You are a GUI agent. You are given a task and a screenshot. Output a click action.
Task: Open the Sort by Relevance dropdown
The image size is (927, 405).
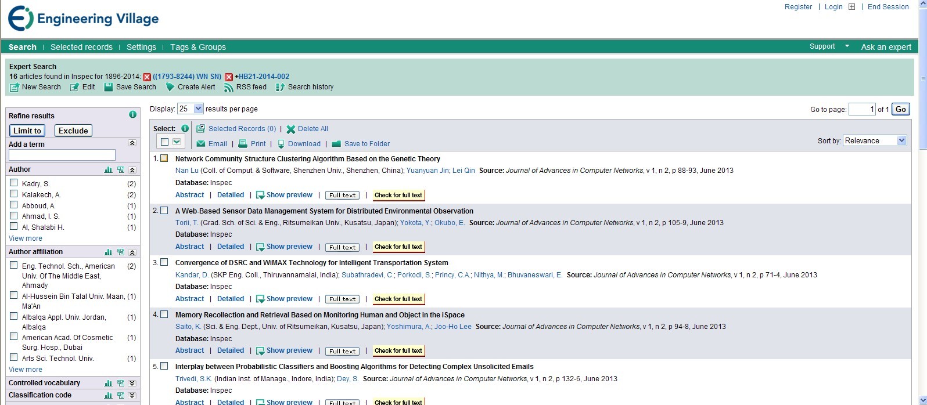875,140
